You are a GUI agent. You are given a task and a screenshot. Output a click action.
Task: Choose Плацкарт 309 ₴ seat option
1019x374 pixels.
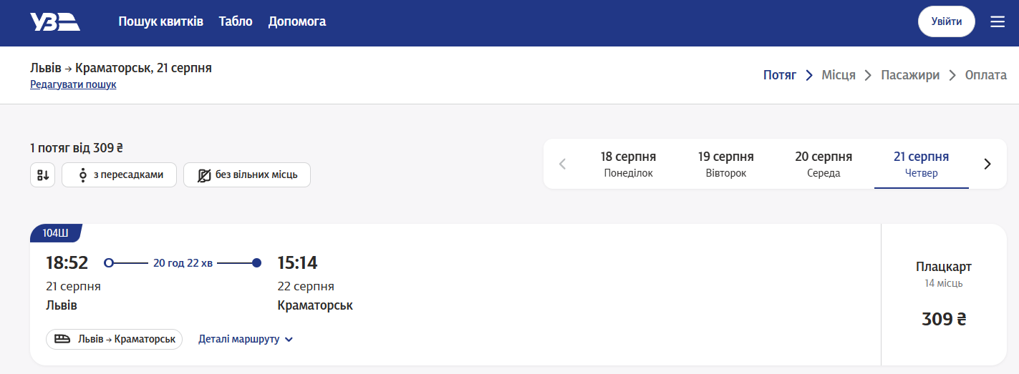tap(943, 295)
